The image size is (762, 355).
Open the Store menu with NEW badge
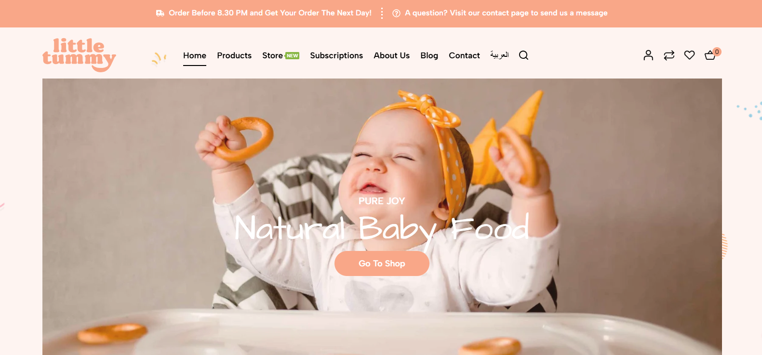(281, 55)
